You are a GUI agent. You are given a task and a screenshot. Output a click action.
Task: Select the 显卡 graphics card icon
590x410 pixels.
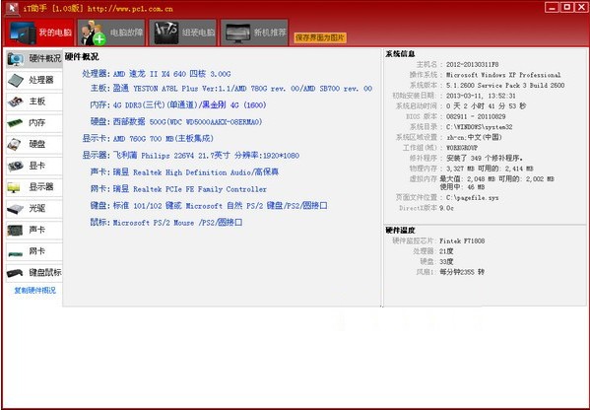16,166
